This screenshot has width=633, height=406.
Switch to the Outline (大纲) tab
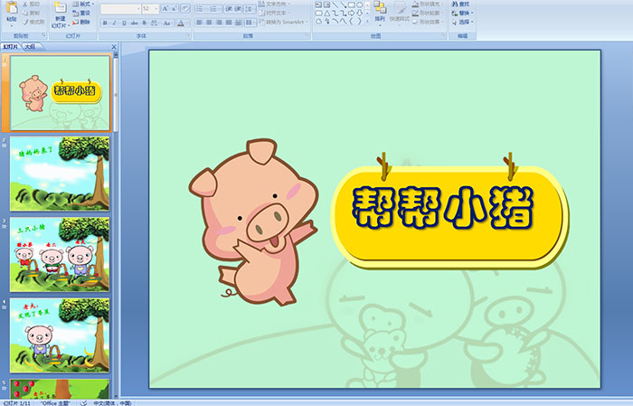30,46
